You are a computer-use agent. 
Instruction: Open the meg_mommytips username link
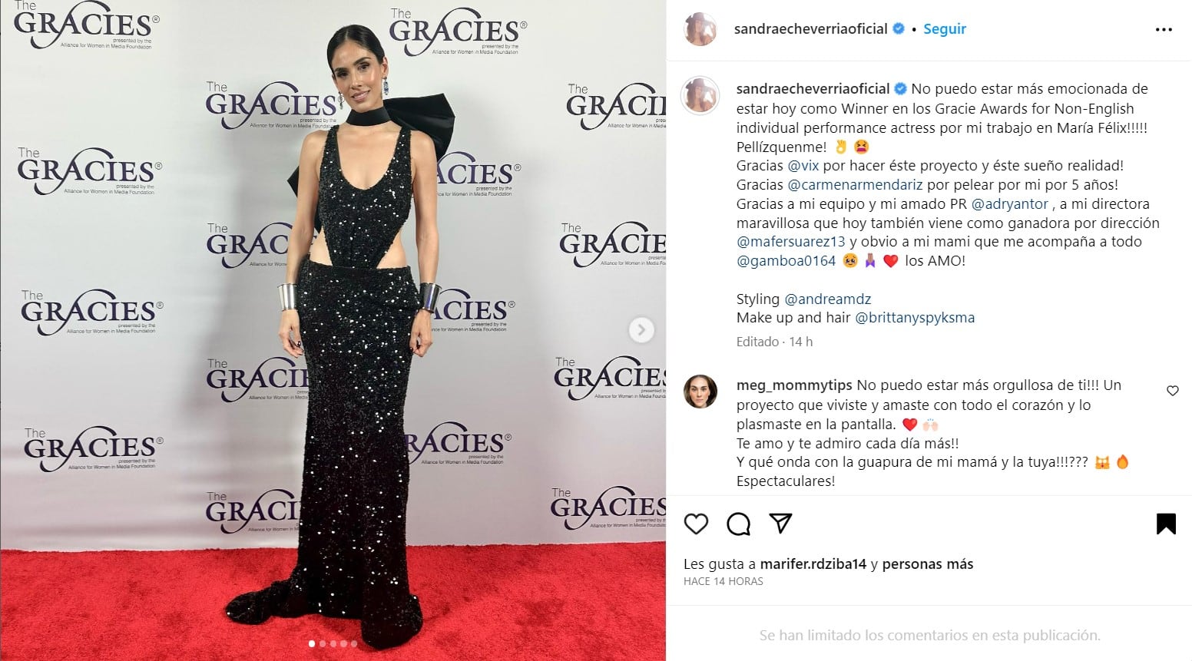pos(795,385)
